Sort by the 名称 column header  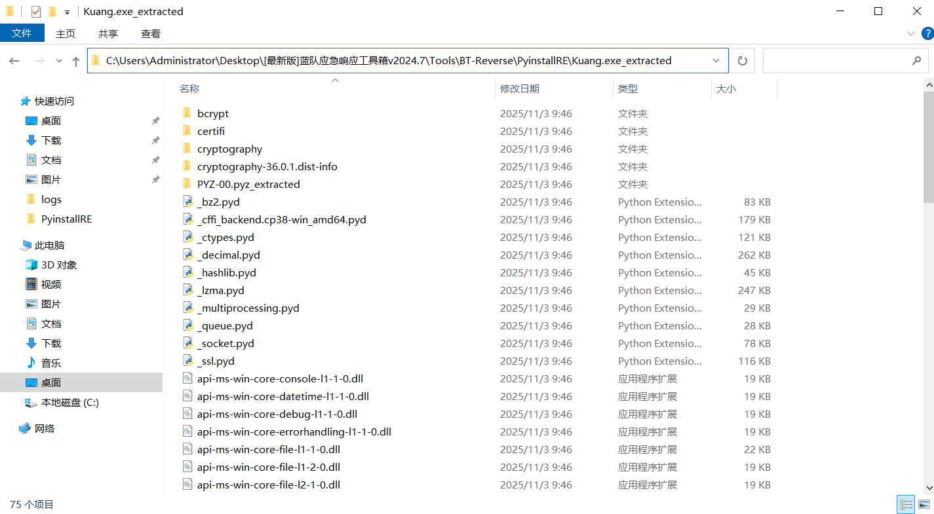[x=189, y=88]
